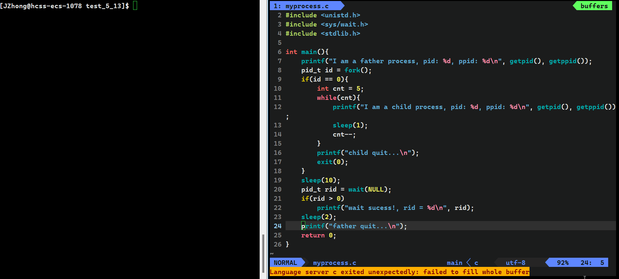Viewport: 619px width, 279px height.
Task: Click the terminal scrollbar thumb
Action: click(263, 253)
